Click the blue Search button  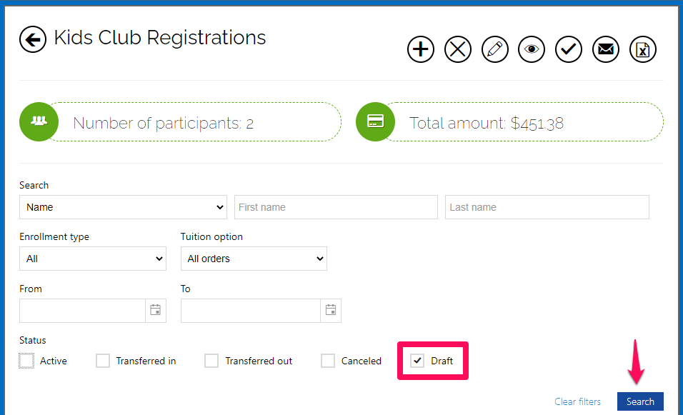click(640, 401)
